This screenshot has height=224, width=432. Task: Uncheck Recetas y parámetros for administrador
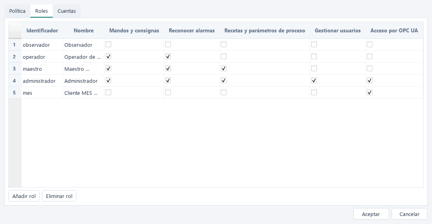pos(224,81)
